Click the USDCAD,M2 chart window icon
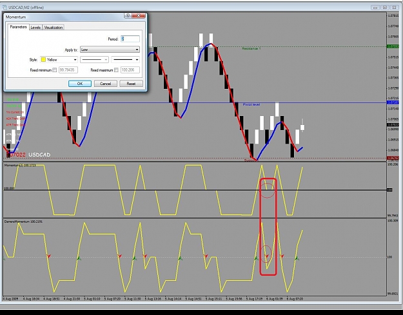403x315 pixels. pos(5,8)
